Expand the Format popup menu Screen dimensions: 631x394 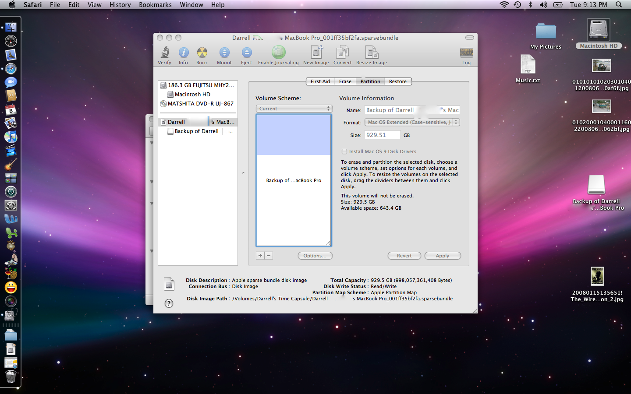412,122
